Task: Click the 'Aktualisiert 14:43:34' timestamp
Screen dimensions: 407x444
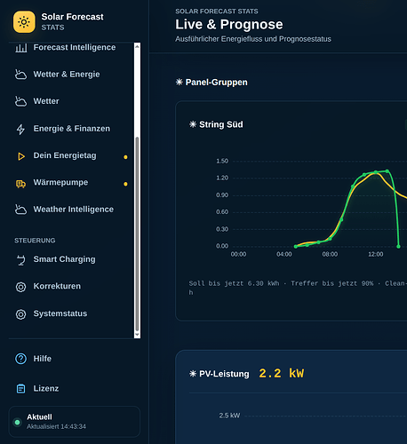Action: pyautogui.click(x=56, y=426)
